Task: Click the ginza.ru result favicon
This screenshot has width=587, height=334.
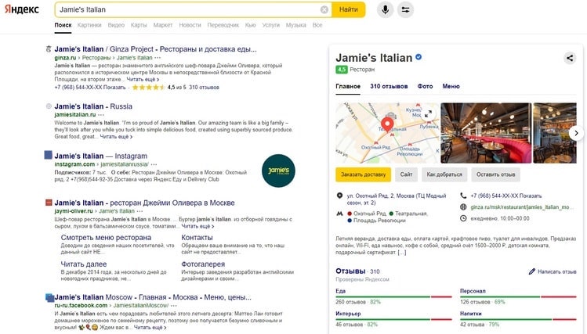Action: pos(49,49)
